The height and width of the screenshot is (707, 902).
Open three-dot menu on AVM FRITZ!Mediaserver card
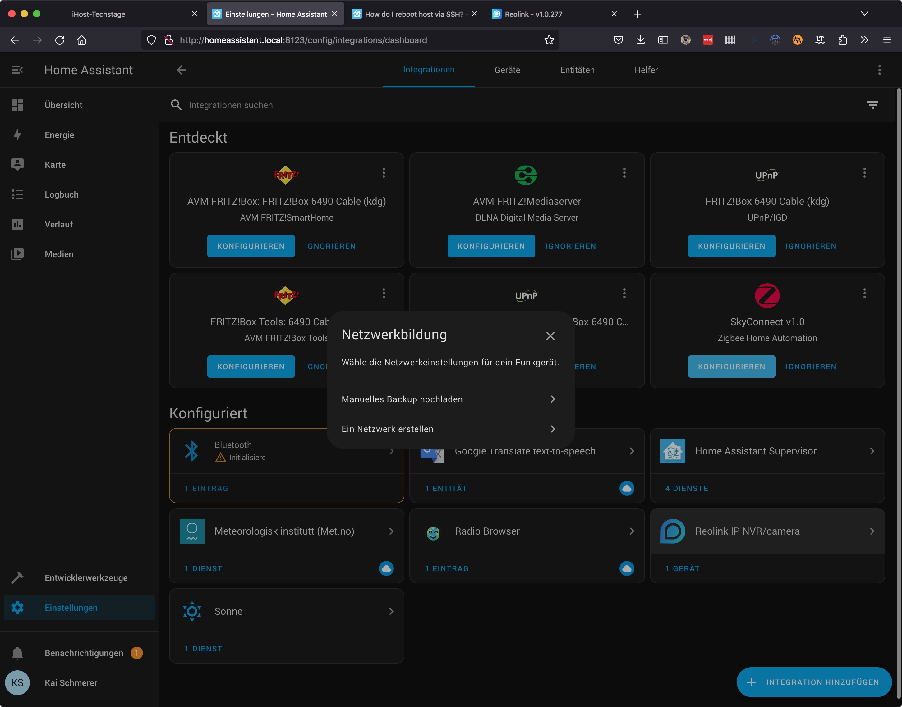point(624,173)
